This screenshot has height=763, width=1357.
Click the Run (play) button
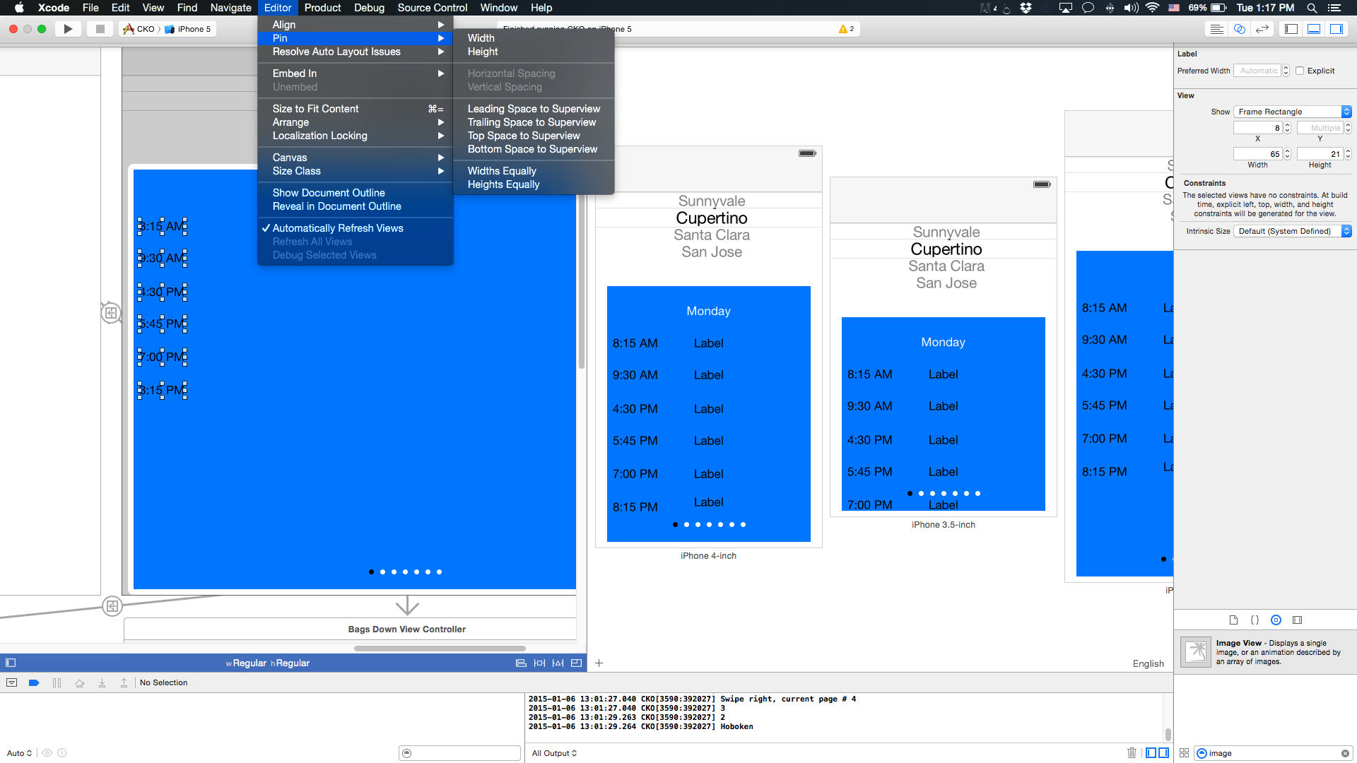click(x=68, y=29)
